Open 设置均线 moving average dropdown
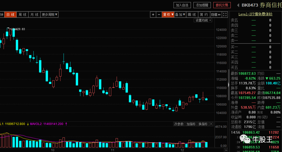 pyautogui.click(x=203, y=20)
